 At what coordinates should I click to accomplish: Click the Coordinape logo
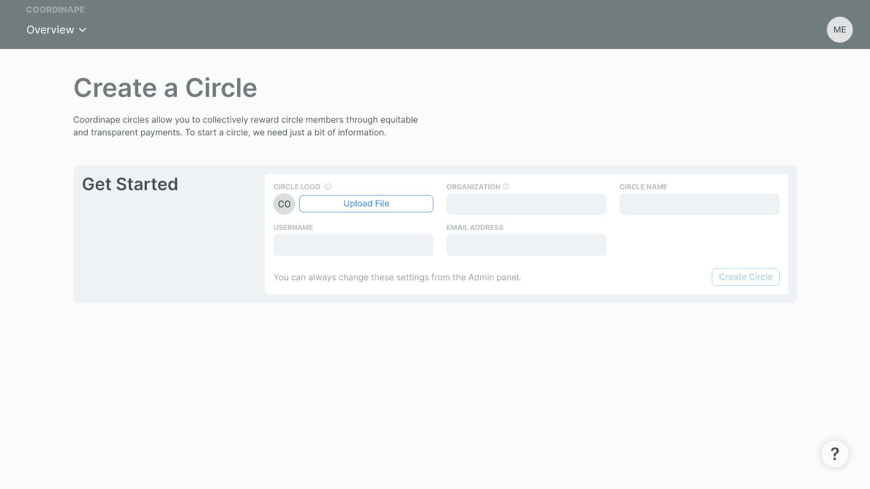(x=55, y=9)
